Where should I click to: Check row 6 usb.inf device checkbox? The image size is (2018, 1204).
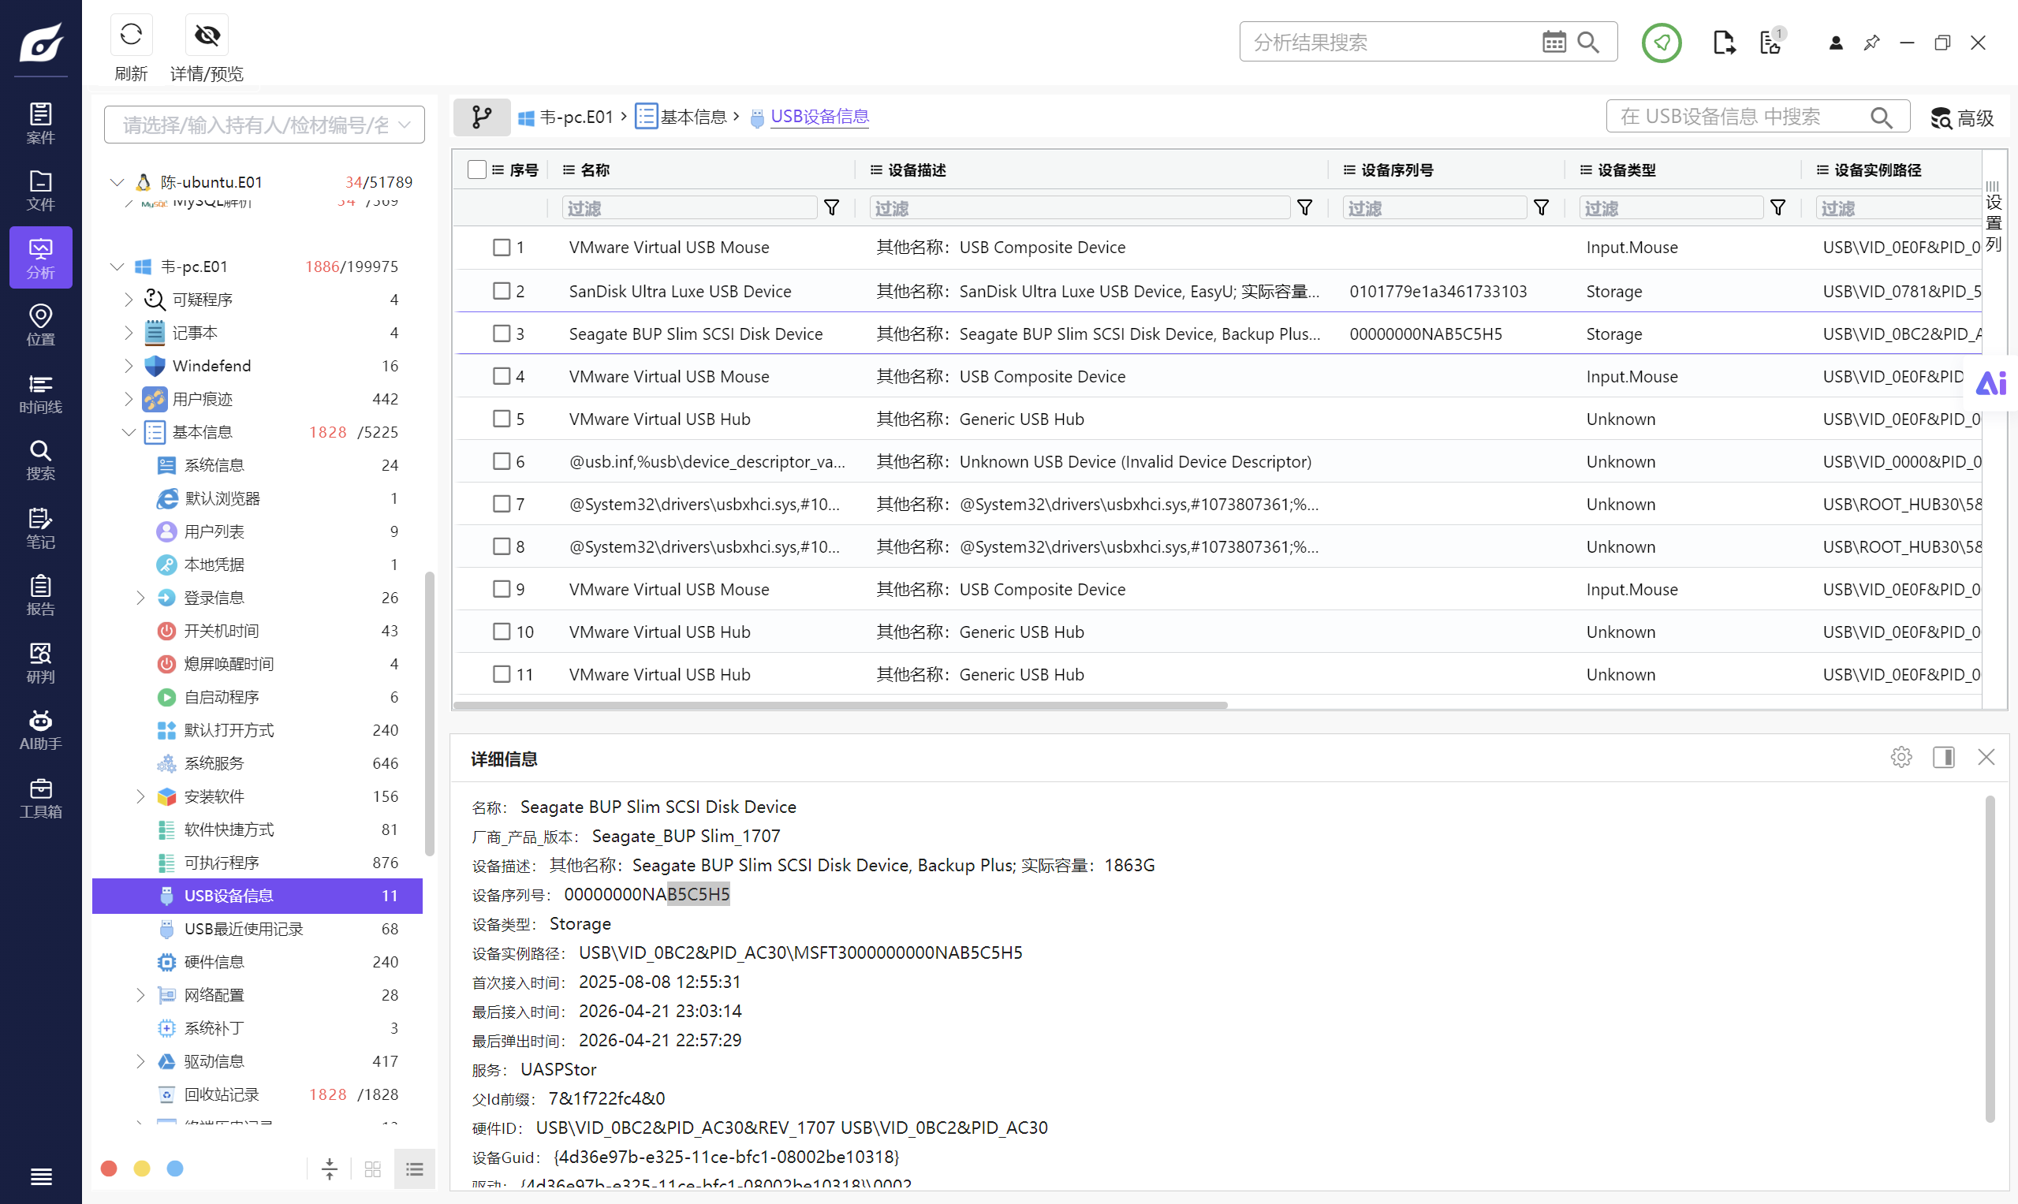pyautogui.click(x=502, y=460)
